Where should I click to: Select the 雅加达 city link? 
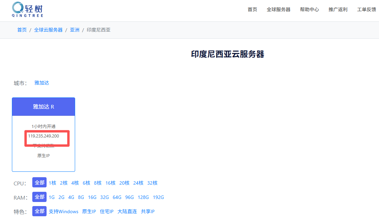click(x=42, y=83)
